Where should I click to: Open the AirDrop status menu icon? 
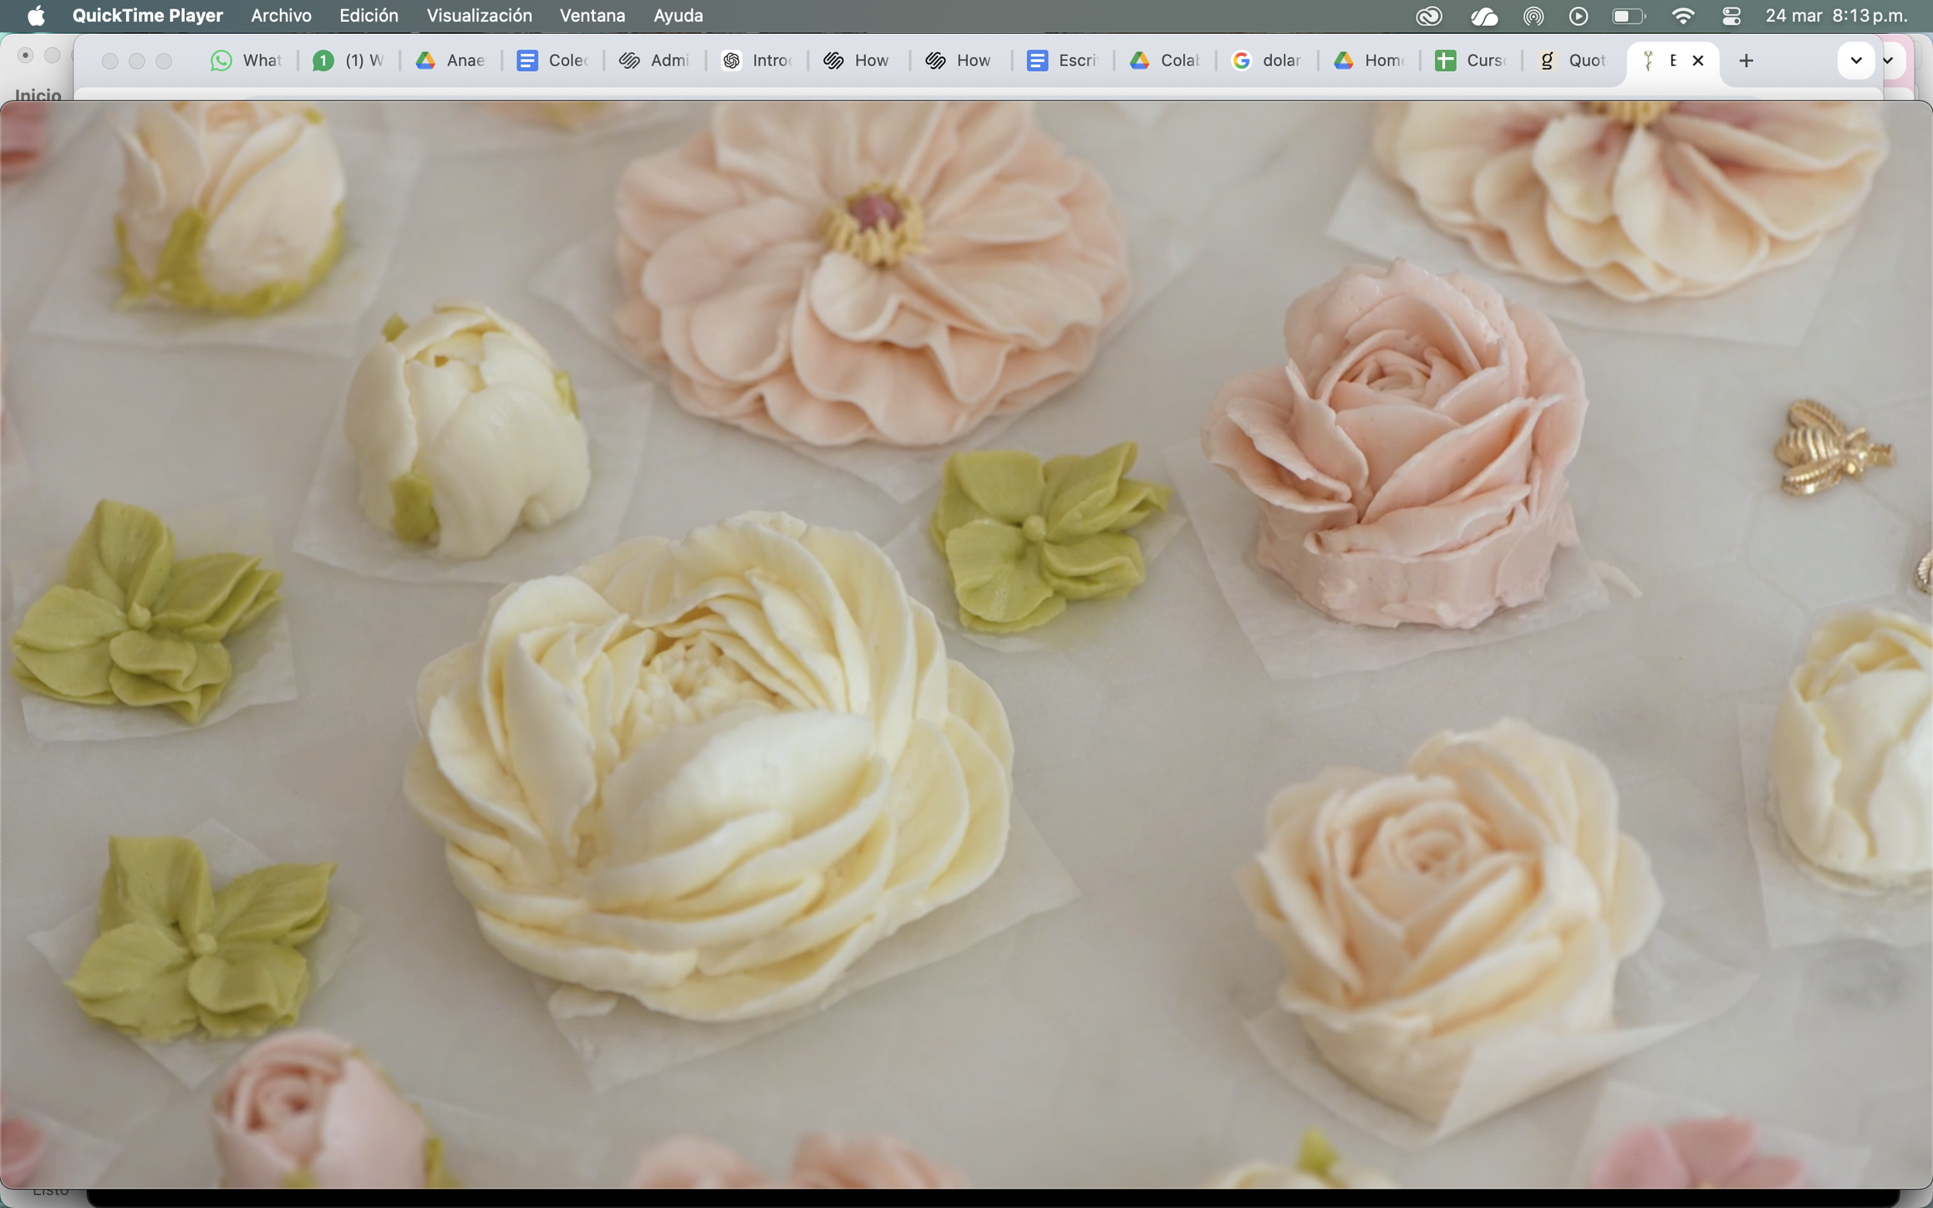tap(1533, 16)
